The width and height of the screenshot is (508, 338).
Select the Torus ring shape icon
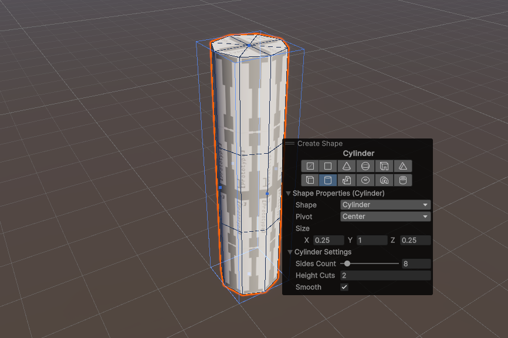pos(365,180)
